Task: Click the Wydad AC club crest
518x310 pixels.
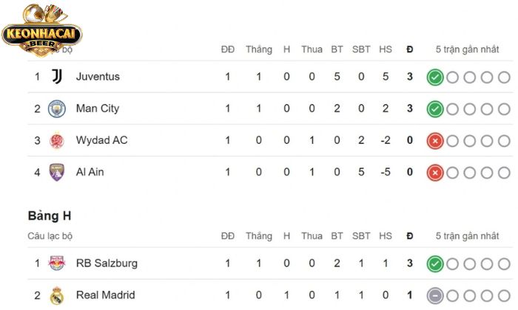Action: 57,141
